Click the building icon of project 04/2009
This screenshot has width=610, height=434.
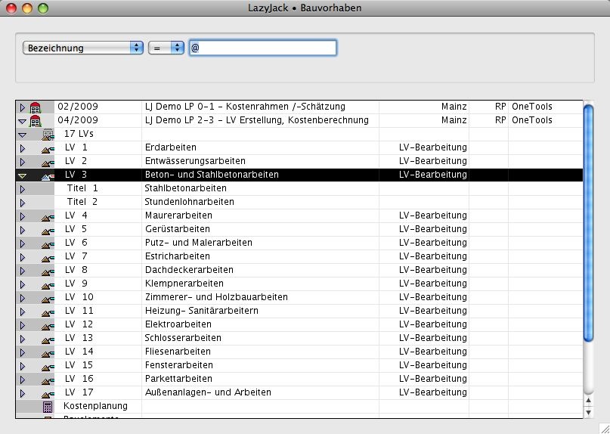(x=35, y=121)
